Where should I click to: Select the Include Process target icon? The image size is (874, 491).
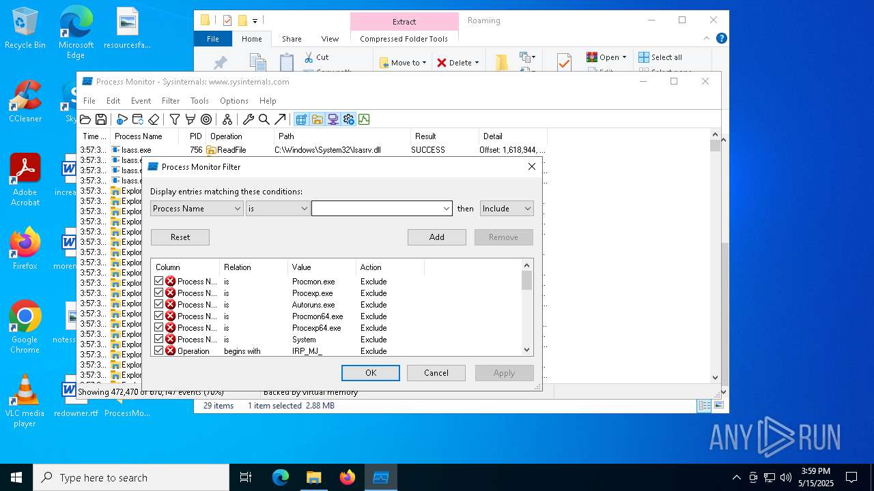pos(206,119)
